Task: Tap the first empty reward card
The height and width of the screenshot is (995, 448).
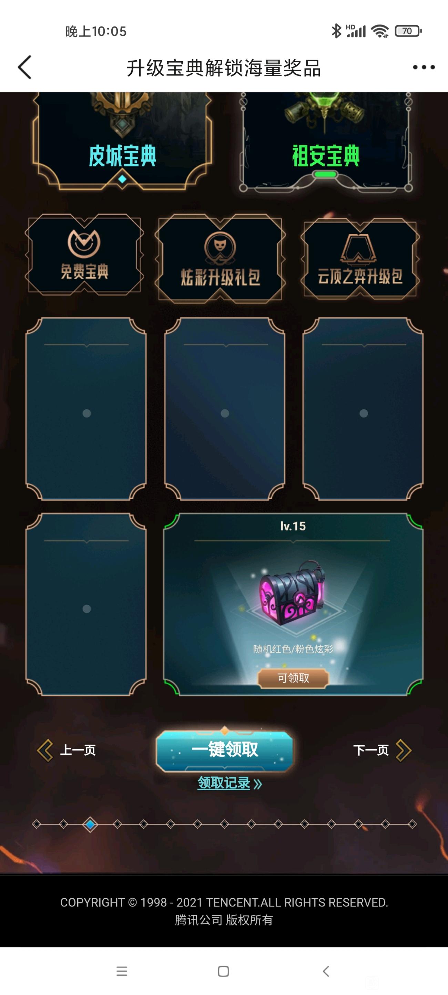Action: point(86,409)
